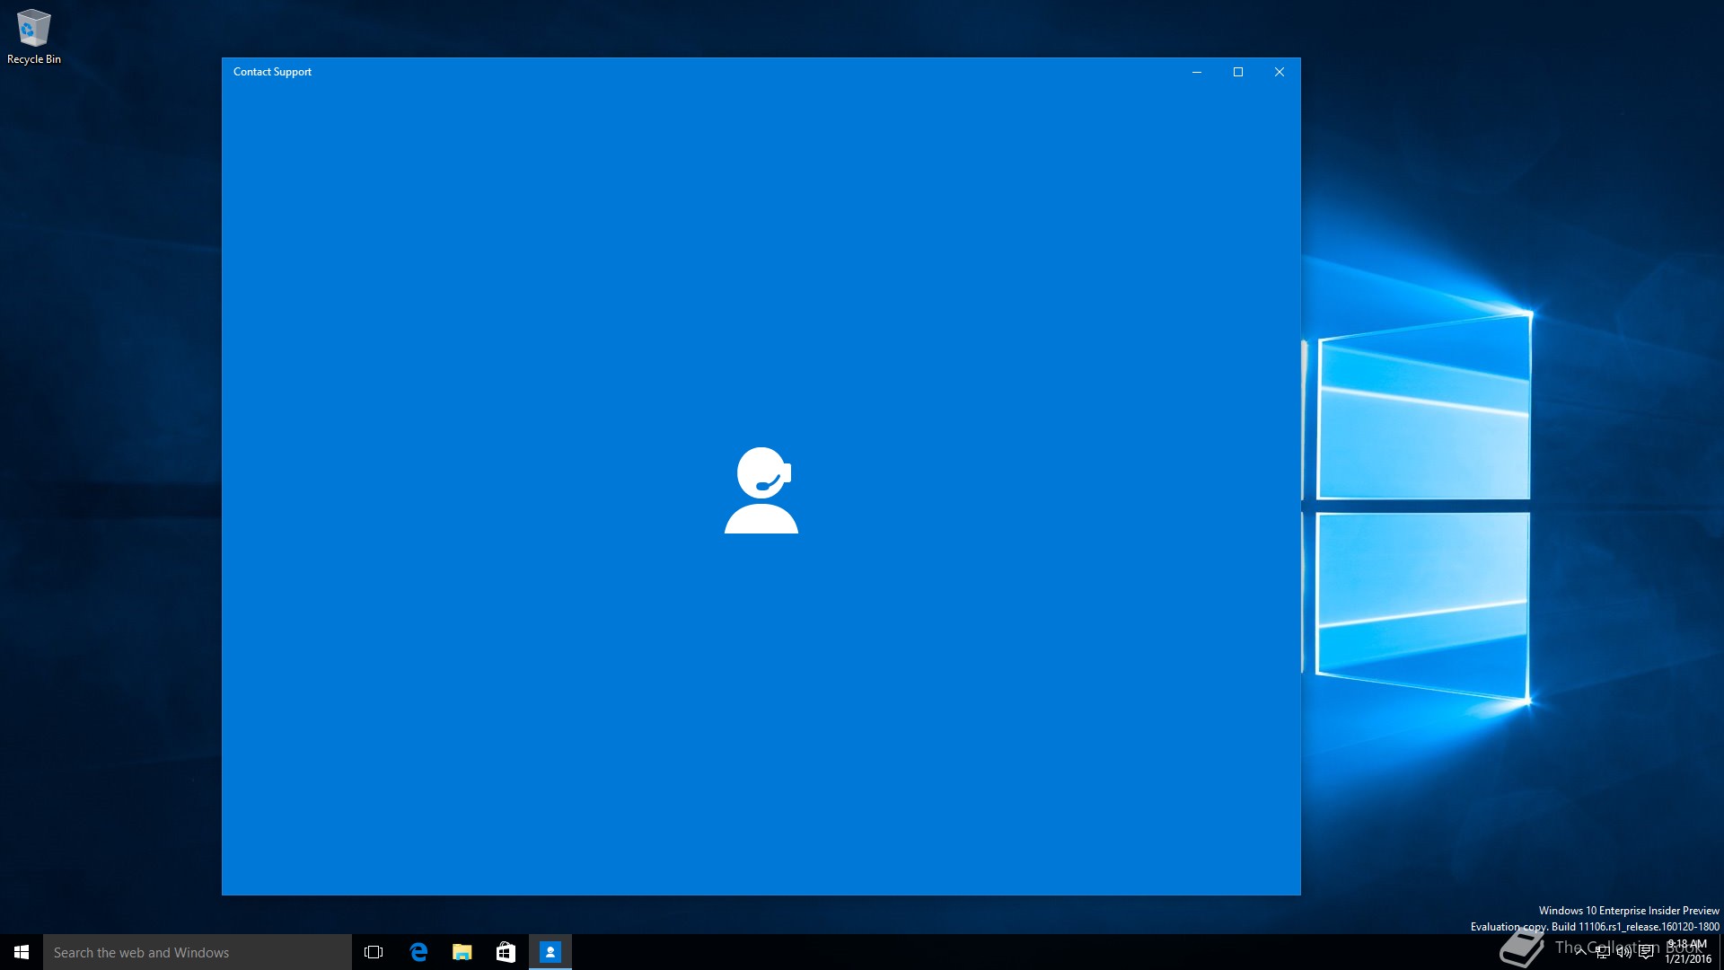This screenshot has height=970, width=1724.
Task: Expand the hidden system tray icons chevron
Action: coord(1580,952)
